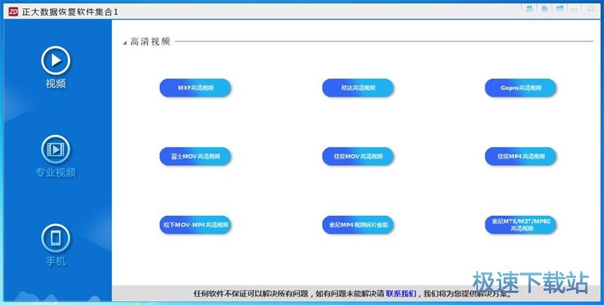Image resolution: width=604 pixels, height=305 pixels.
Task: Launch 佳能MOV高清视频 recovery
Action: pos(358,156)
